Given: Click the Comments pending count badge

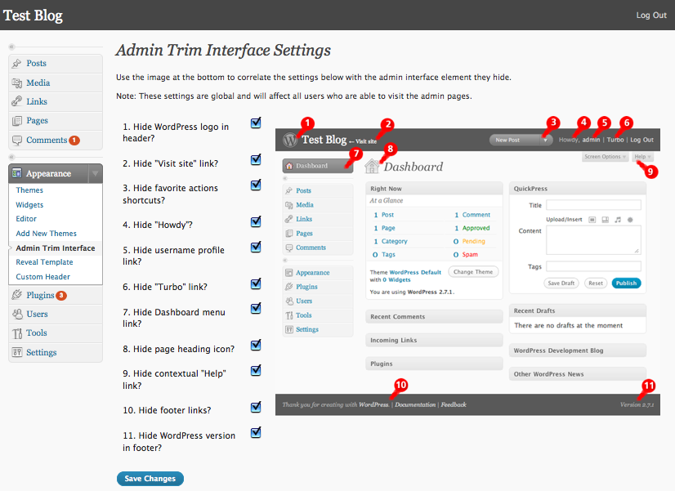Looking at the screenshot, I should (x=74, y=141).
